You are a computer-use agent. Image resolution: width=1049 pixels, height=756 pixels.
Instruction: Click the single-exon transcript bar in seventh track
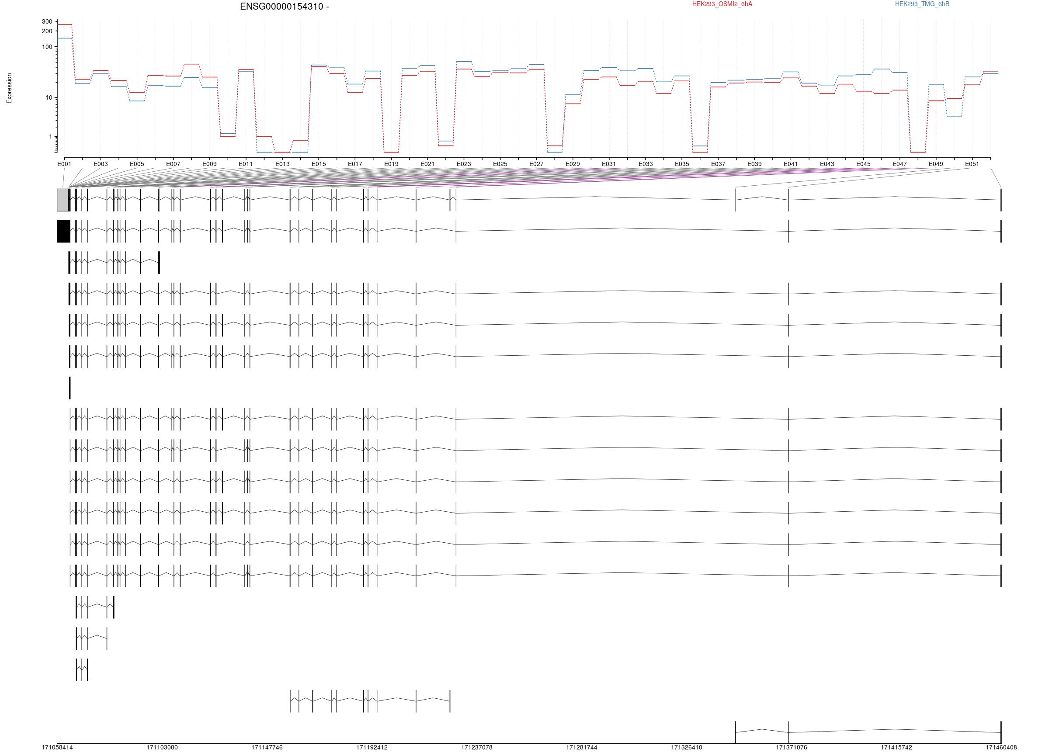(70, 388)
